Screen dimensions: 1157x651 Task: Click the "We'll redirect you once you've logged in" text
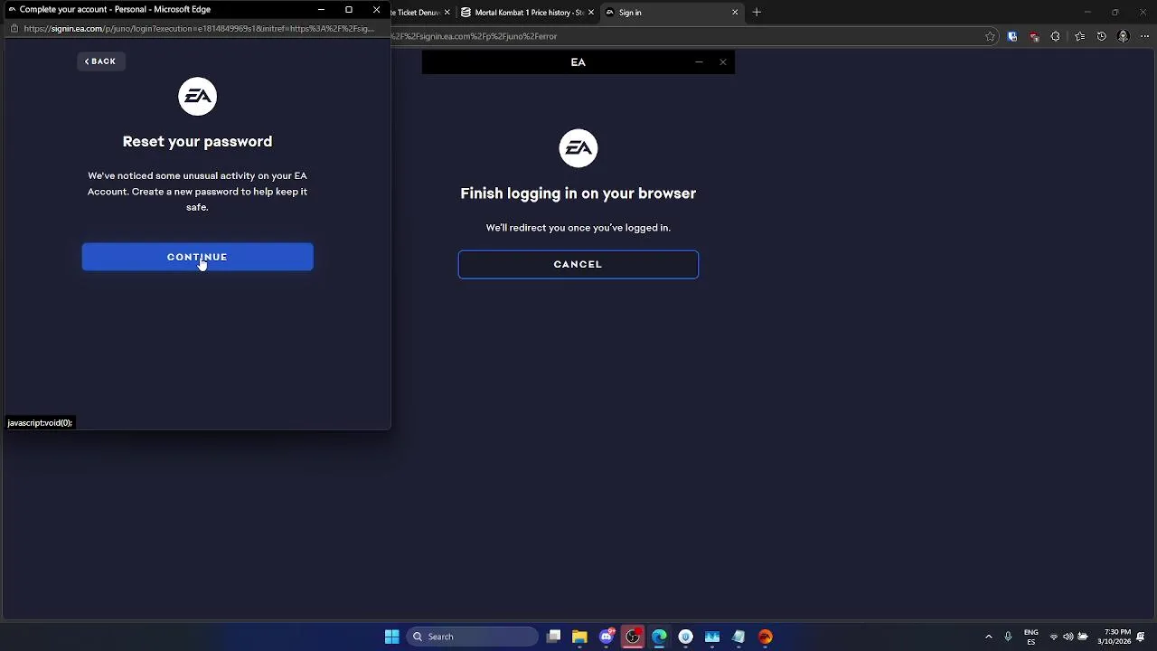pos(578,228)
